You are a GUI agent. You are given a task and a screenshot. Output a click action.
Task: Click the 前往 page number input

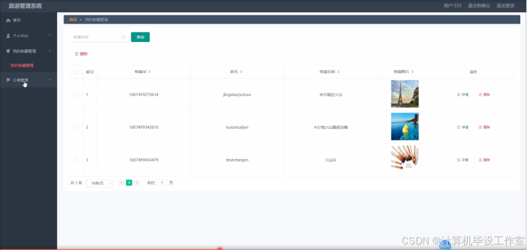162,183
